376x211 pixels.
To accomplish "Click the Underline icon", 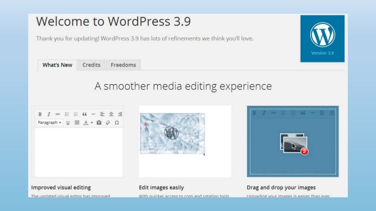I will coord(68,122).
